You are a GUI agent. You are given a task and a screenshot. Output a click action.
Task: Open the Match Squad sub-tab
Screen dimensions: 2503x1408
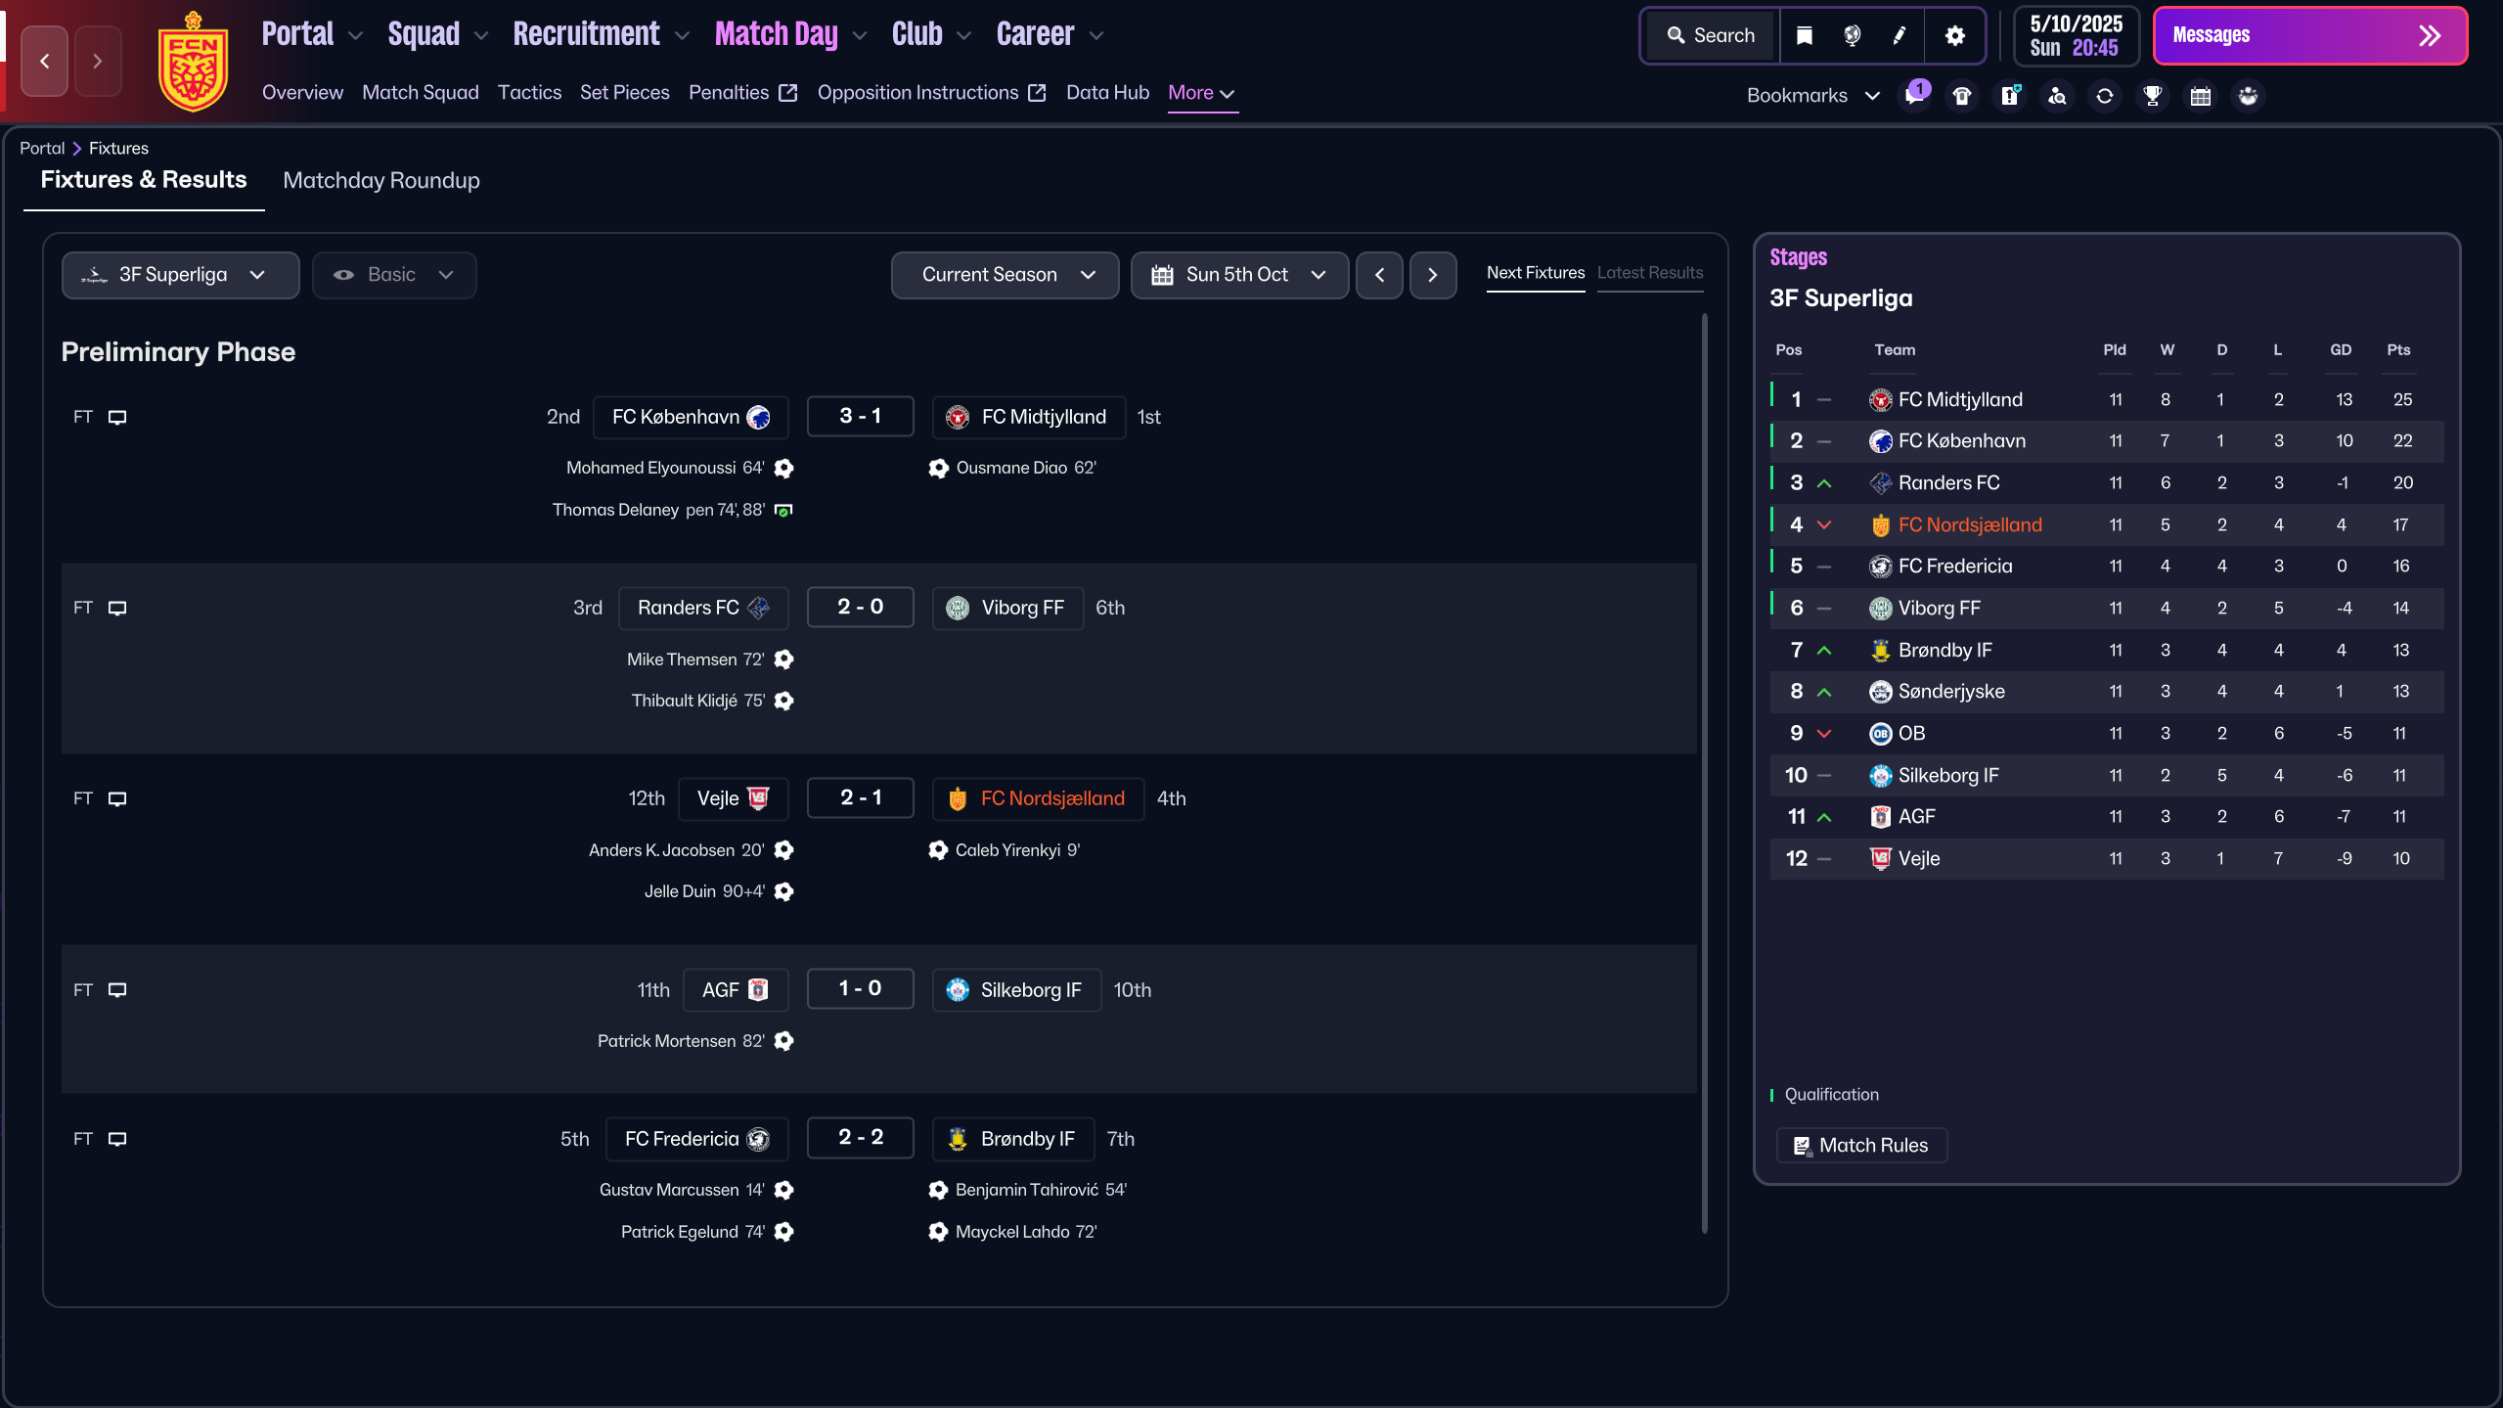(x=421, y=93)
